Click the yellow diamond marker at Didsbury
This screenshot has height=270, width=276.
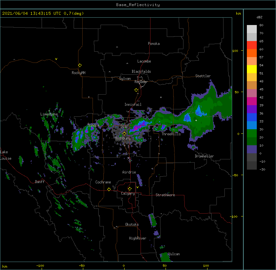[x=124, y=133]
